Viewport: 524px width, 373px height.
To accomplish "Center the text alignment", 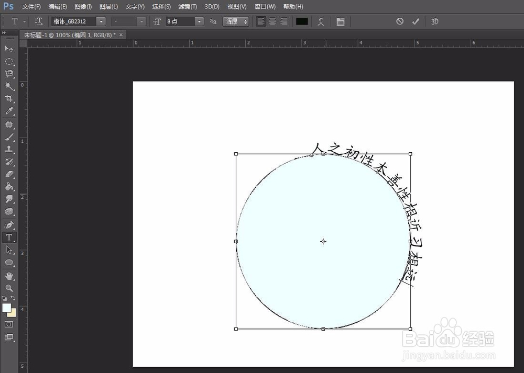I will click(x=272, y=21).
